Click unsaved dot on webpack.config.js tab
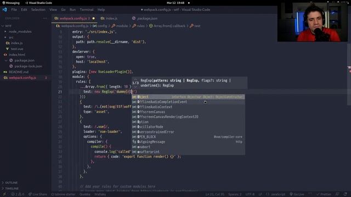351x197 pixels. (x=94, y=18)
